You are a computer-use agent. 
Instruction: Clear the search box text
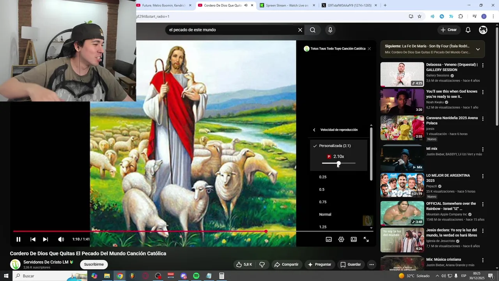point(300,30)
